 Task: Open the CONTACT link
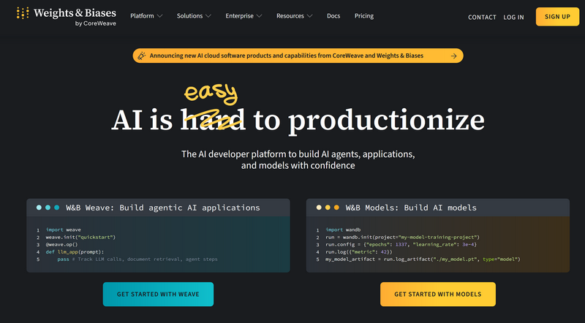click(482, 17)
